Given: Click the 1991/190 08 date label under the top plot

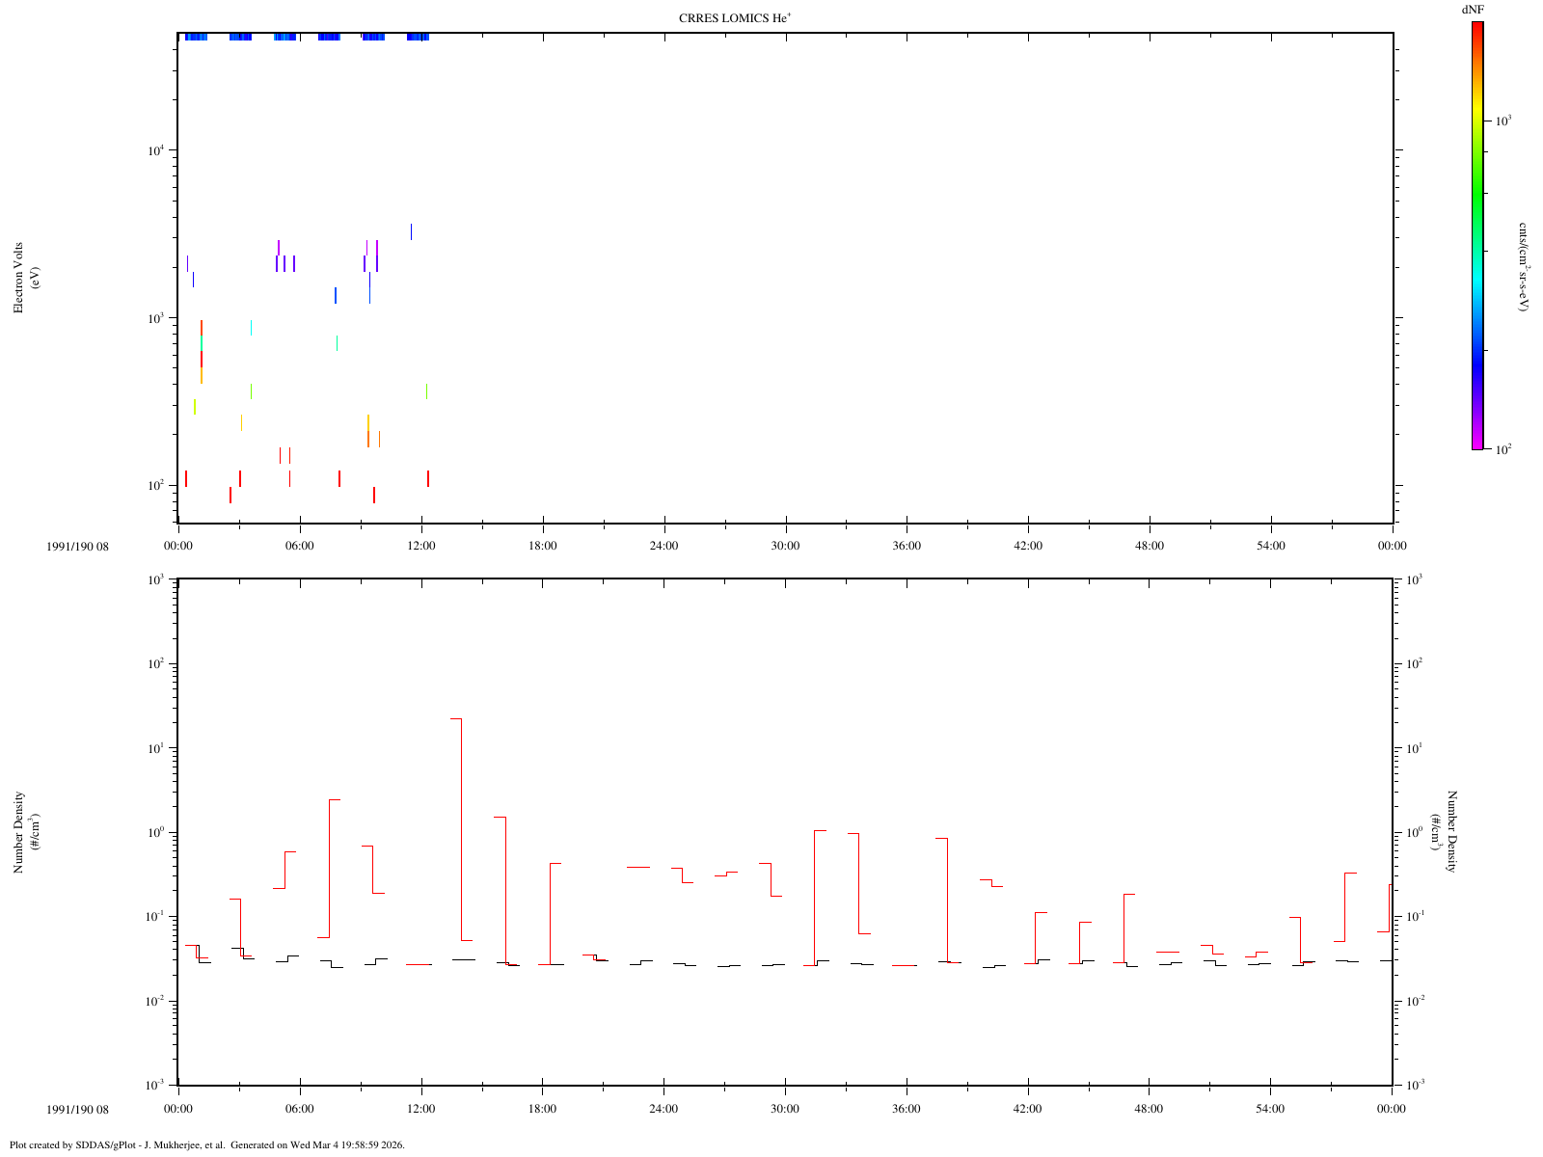Looking at the screenshot, I should (x=78, y=546).
